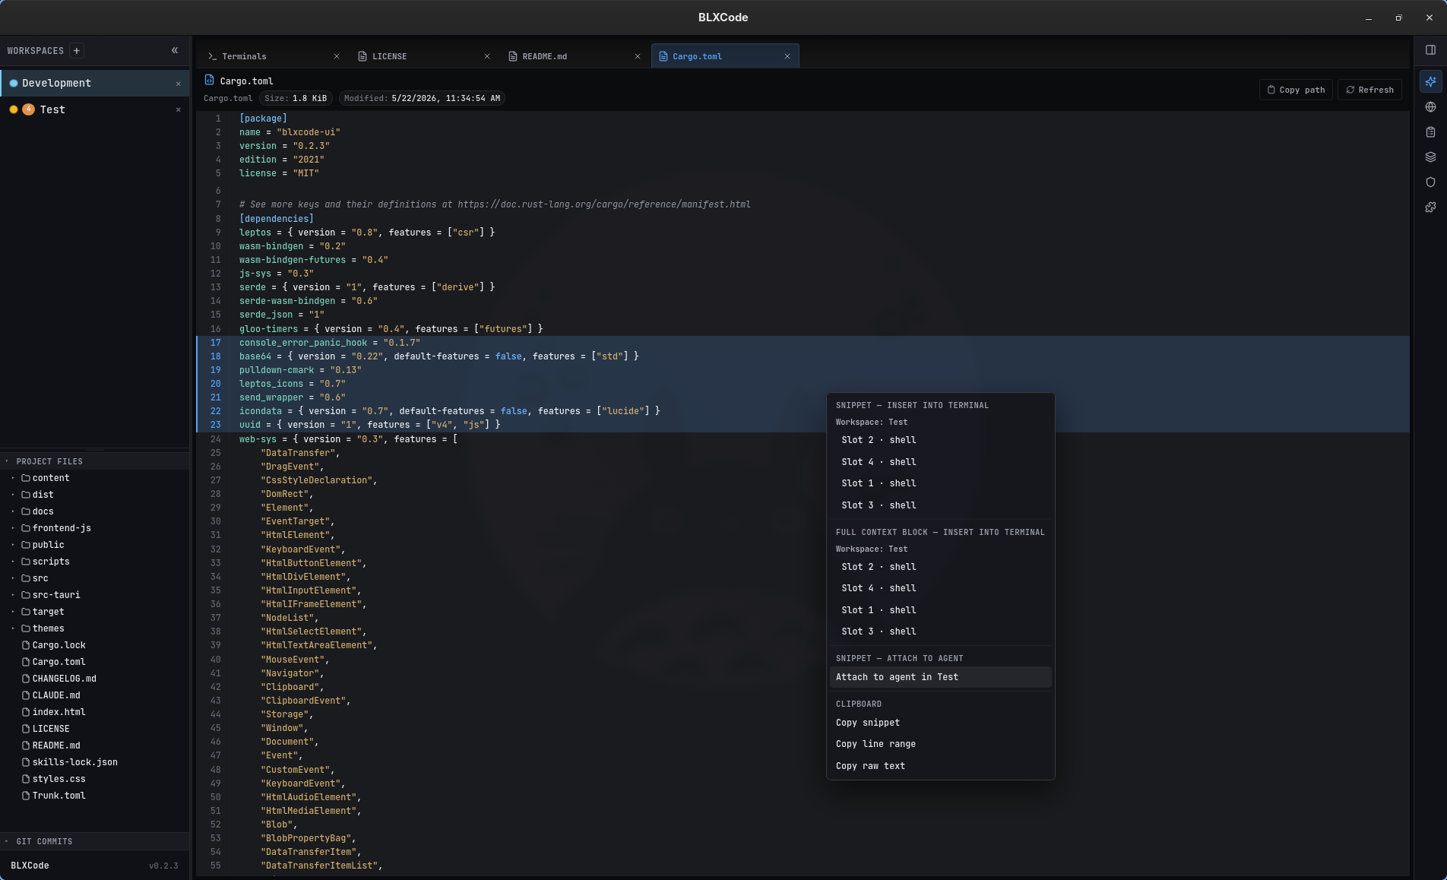Minimize the BLXCode window

click(1369, 17)
